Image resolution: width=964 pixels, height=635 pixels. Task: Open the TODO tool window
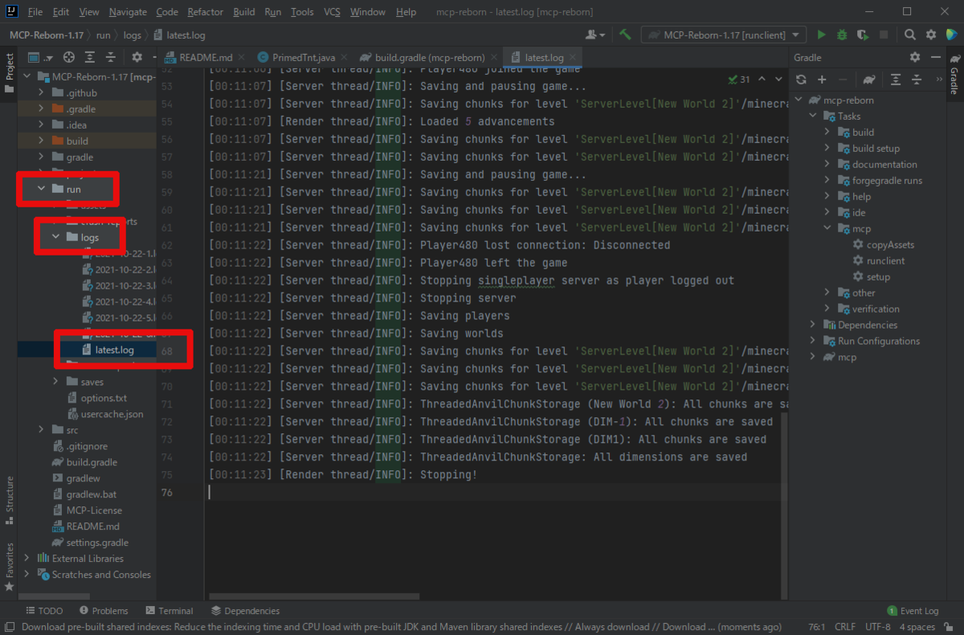(x=44, y=611)
